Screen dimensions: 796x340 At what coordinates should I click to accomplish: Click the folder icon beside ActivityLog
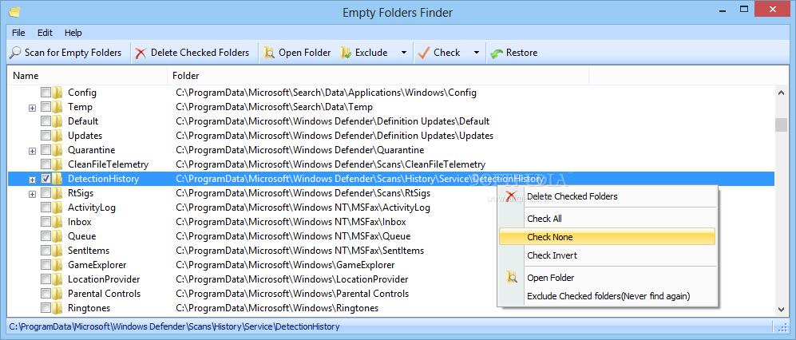tap(57, 208)
